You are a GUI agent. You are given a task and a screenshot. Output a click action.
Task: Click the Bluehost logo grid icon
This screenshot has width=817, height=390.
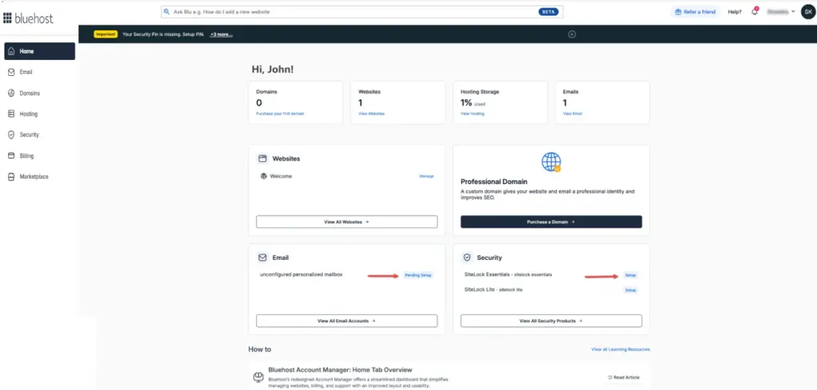[x=8, y=18]
